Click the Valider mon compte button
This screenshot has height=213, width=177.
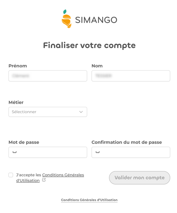pyautogui.click(x=140, y=178)
